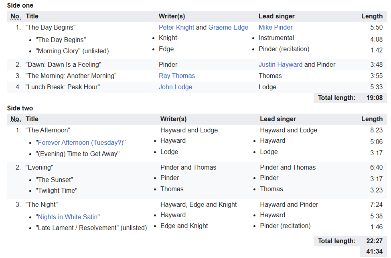Open Mike Pinder's page link
Screen dimensions: 391x258
pyautogui.click(x=276, y=28)
